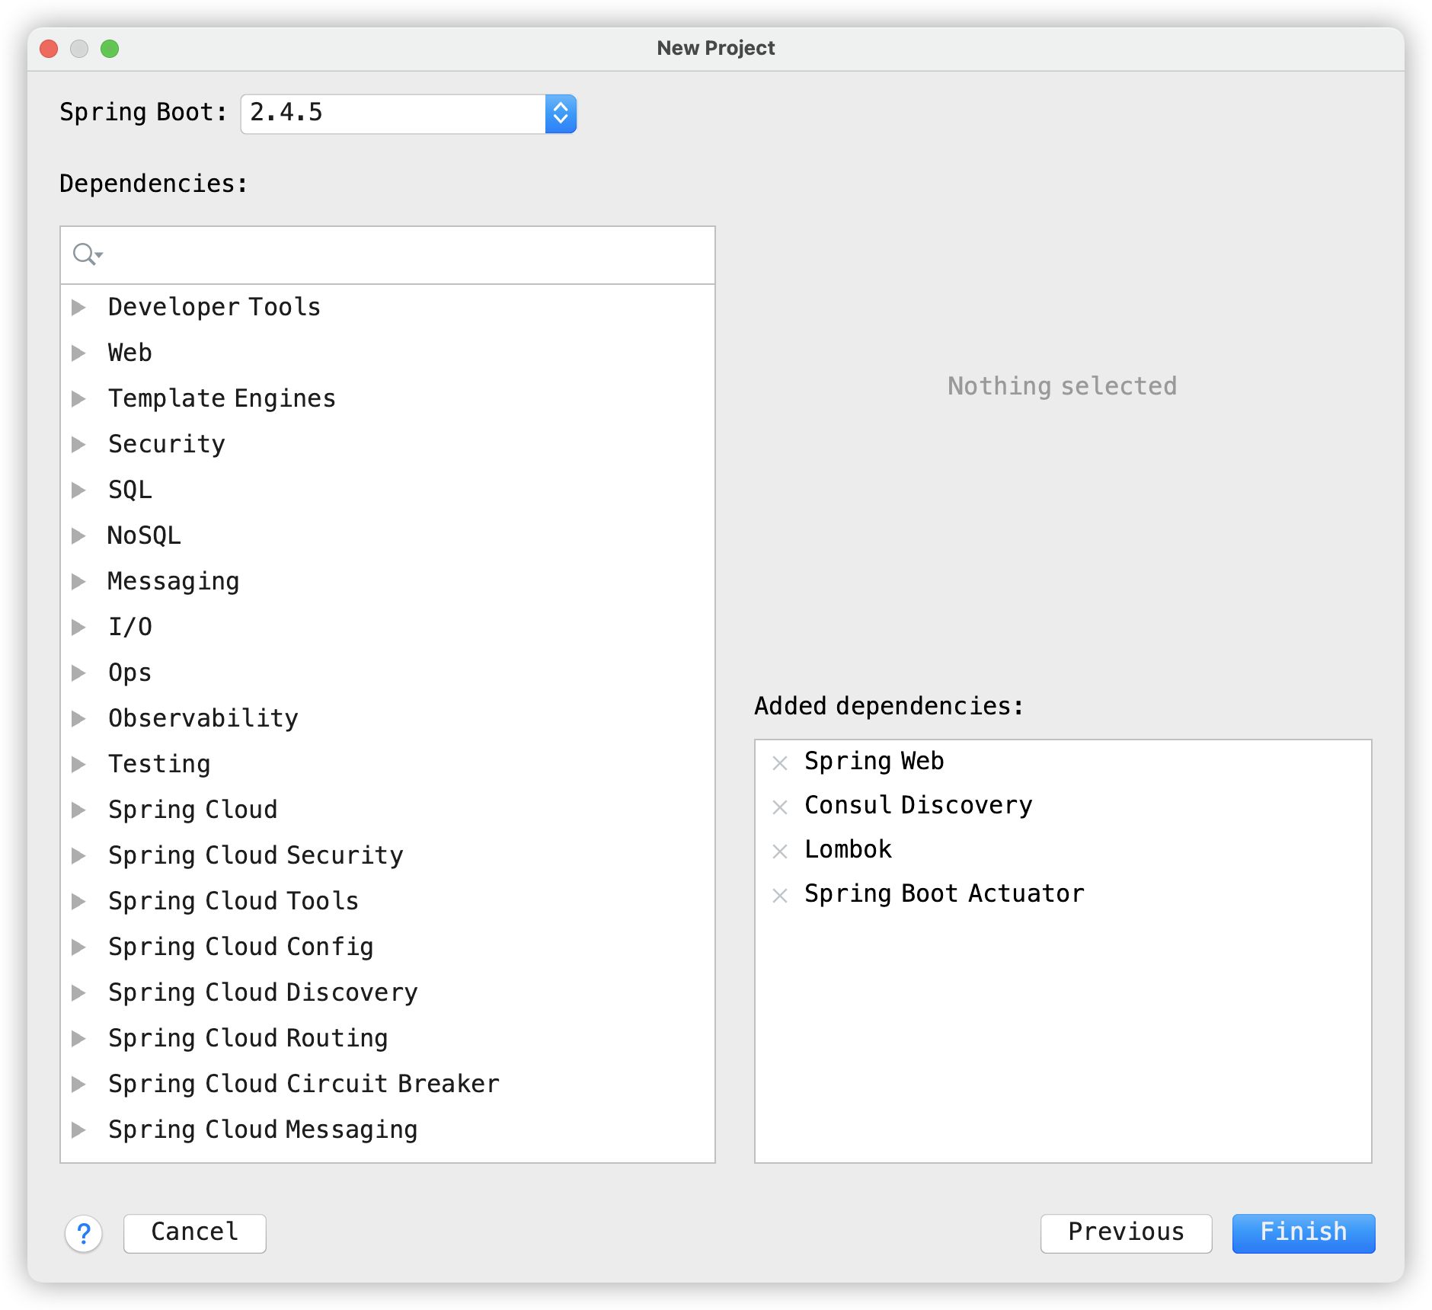Expand the I/O category arrow
Screen dimensions: 1432x1310
click(78, 627)
